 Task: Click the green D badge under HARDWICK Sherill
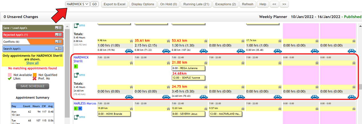[x=76, y=66]
